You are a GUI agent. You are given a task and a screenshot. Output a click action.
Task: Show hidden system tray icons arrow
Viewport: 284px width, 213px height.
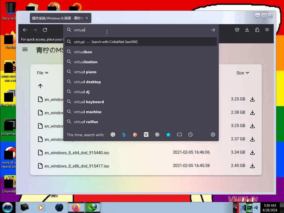(x=236, y=208)
